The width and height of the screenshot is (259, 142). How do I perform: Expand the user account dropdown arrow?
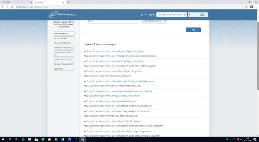[206, 15]
